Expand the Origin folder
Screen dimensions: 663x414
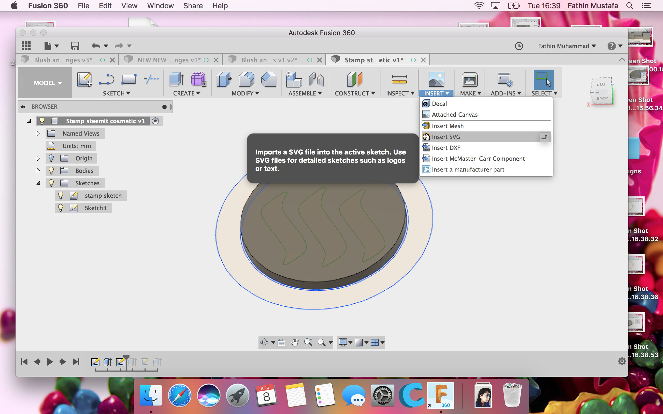point(38,158)
